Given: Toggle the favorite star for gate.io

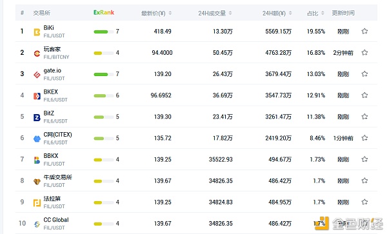Looking at the screenshot, I should coord(364,73).
